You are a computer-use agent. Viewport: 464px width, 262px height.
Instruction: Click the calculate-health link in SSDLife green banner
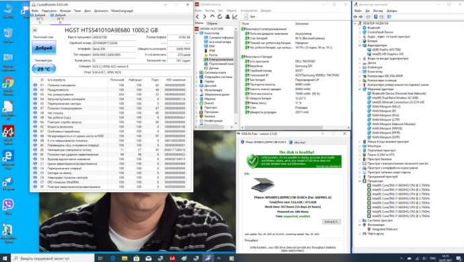(x=328, y=166)
